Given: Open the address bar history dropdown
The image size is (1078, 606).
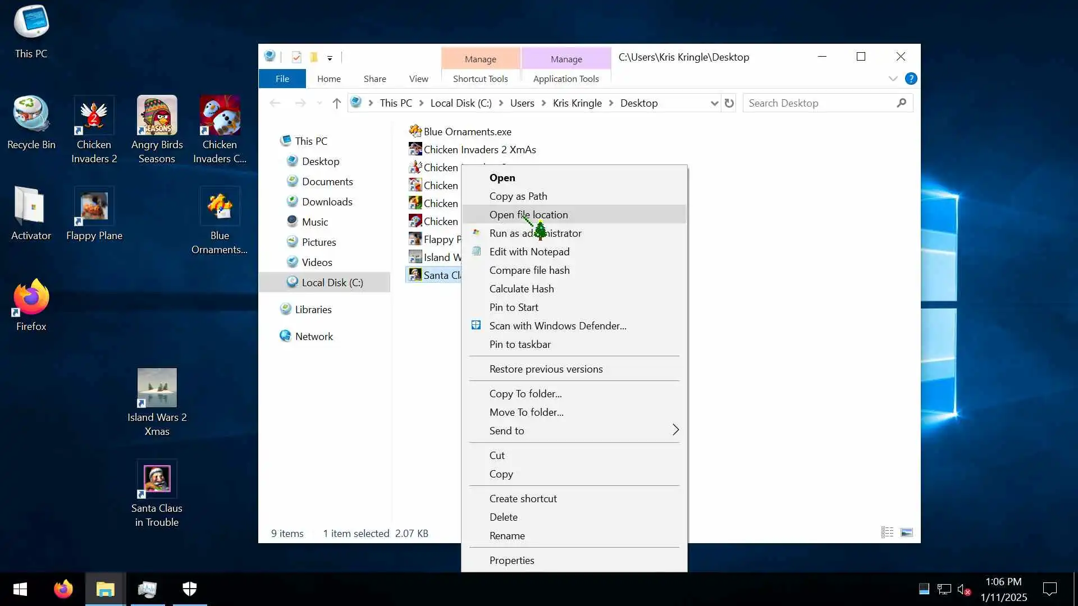Looking at the screenshot, I should pyautogui.click(x=714, y=103).
